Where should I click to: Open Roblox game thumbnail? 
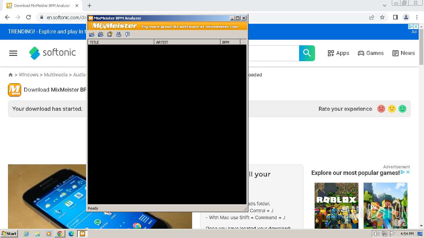click(x=336, y=206)
